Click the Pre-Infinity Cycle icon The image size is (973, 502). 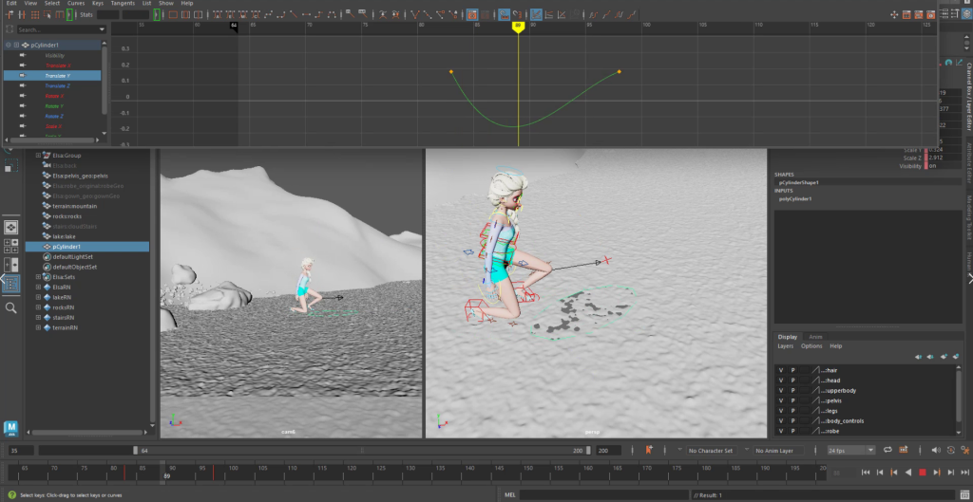pyautogui.click(x=593, y=14)
